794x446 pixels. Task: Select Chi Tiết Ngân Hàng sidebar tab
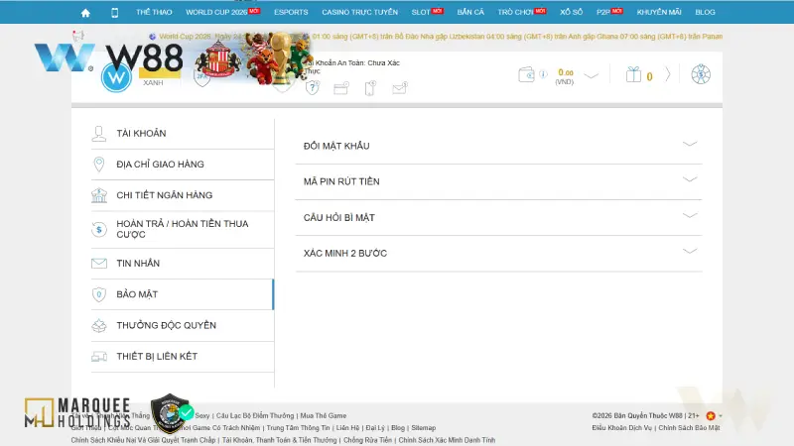pos(183,195)
